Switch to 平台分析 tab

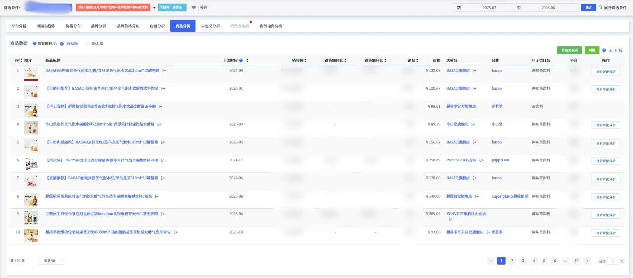click(19, 26)
